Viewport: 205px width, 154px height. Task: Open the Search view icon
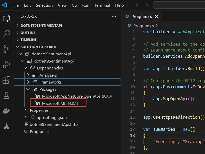[x=6, y=34]
